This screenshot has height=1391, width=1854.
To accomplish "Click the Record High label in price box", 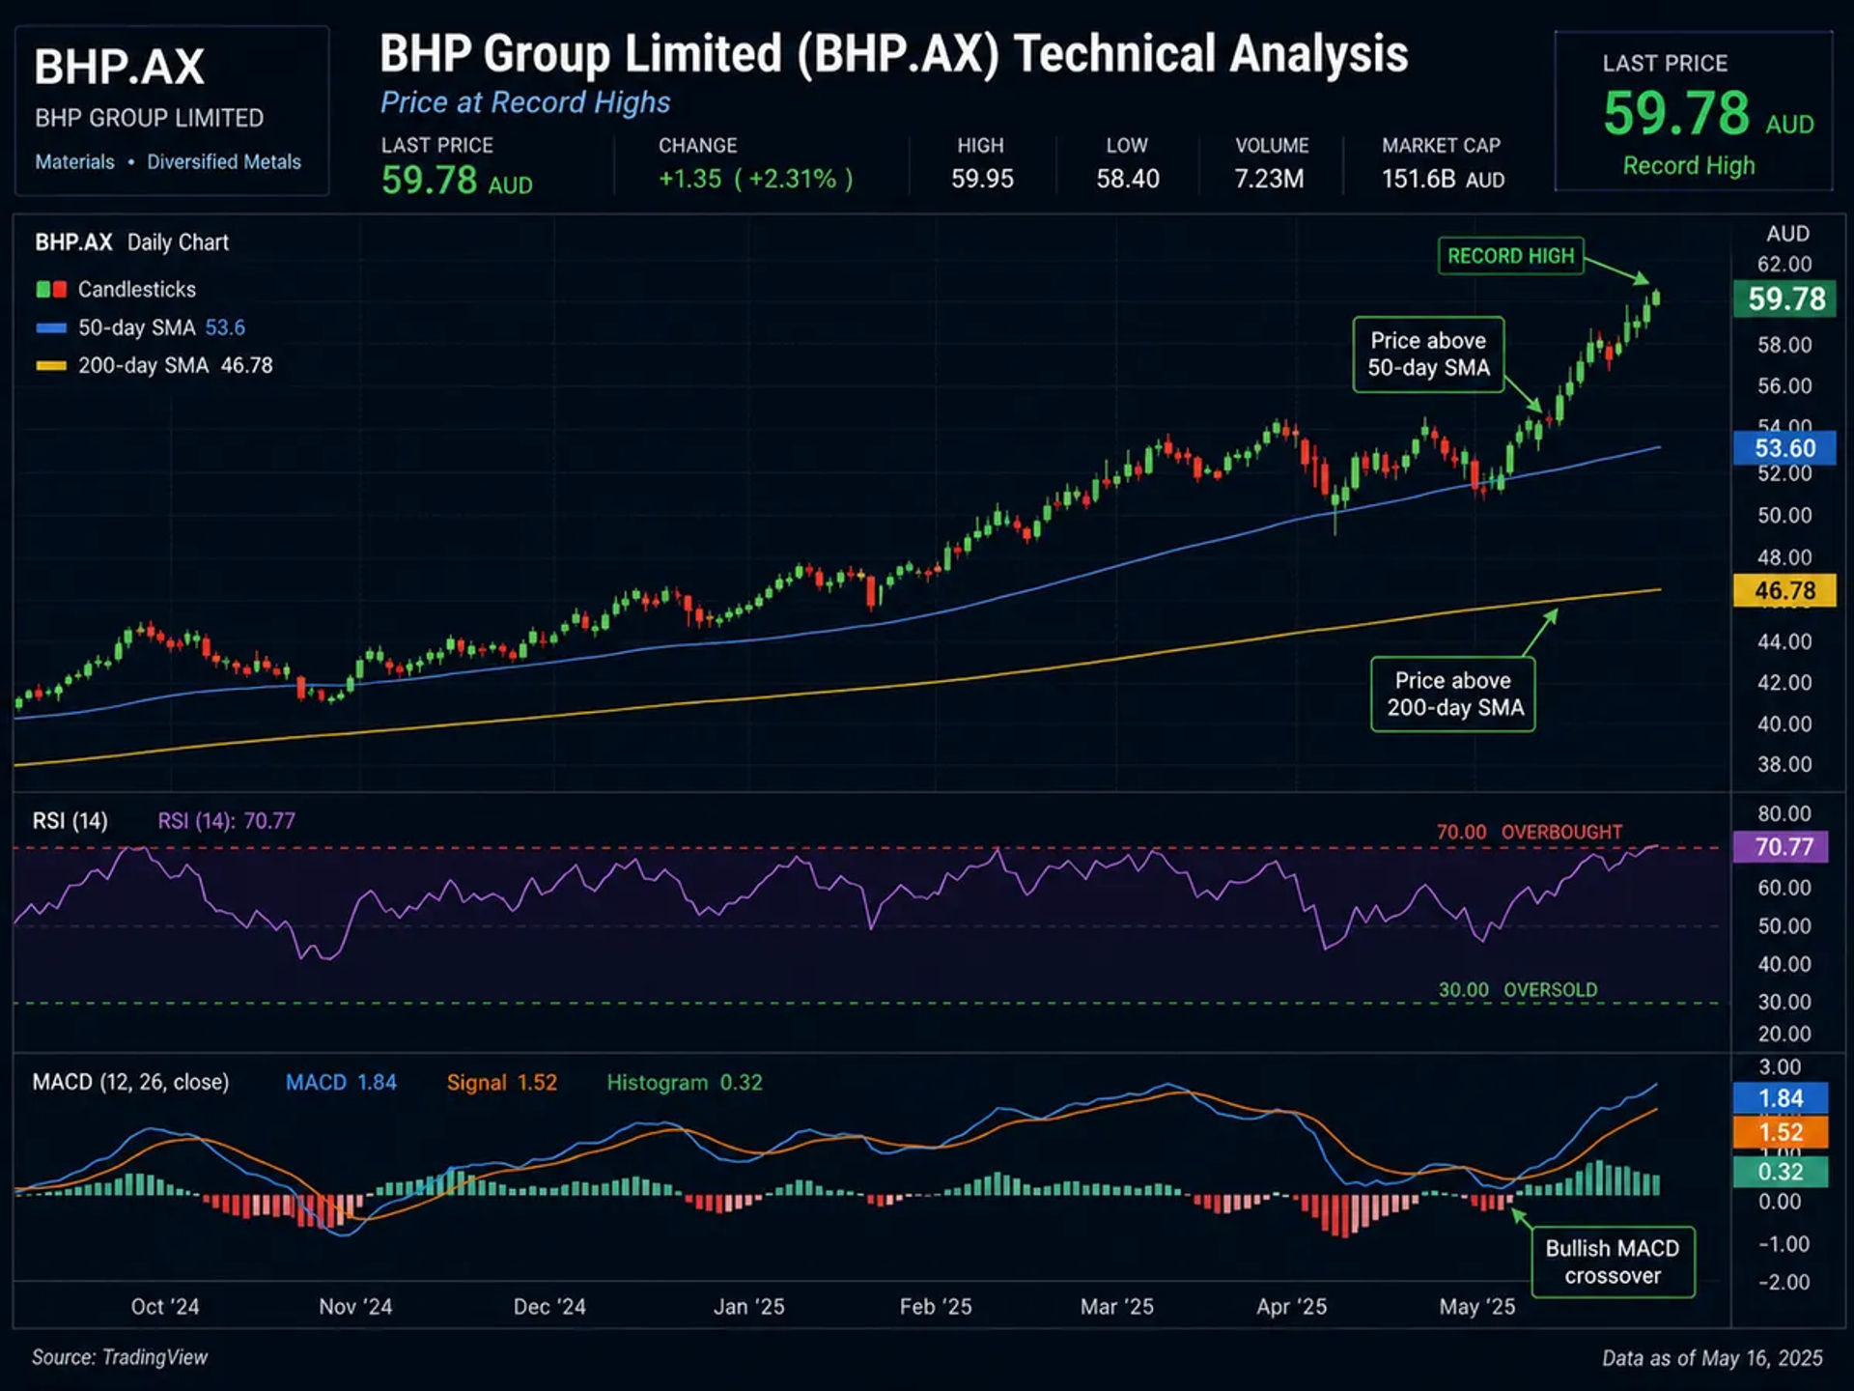I will (1689, 165).
